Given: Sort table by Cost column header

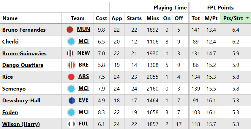Looking at the screenshot, I should click(x=101, y=18).
